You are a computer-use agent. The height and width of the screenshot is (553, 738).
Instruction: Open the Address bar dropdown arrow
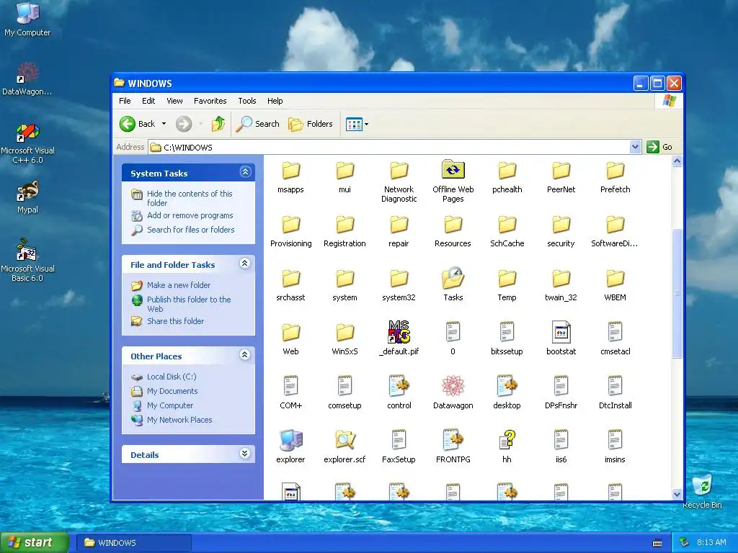point(635,147)
